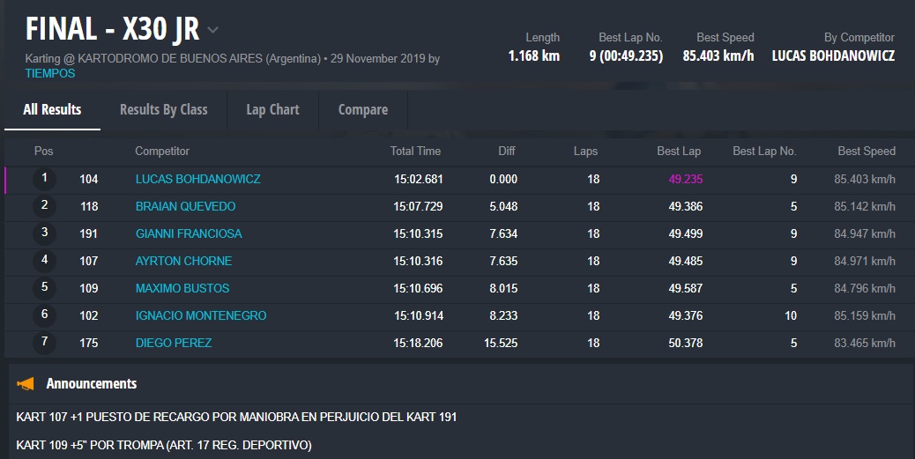Image resolution: width=915 pixels, height=459 pixels.
Task: Click position 1 circle badge
Action: tap(44, 179)
